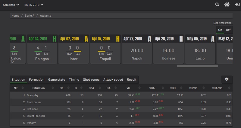
Task: Open the Shot zones tab
Action: (91, 80)
